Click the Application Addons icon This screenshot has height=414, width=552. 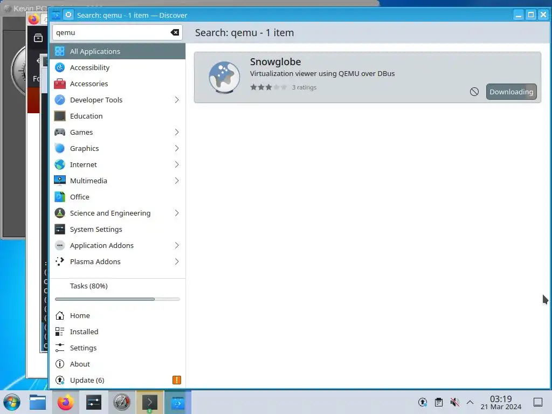[x=60, y=245]
